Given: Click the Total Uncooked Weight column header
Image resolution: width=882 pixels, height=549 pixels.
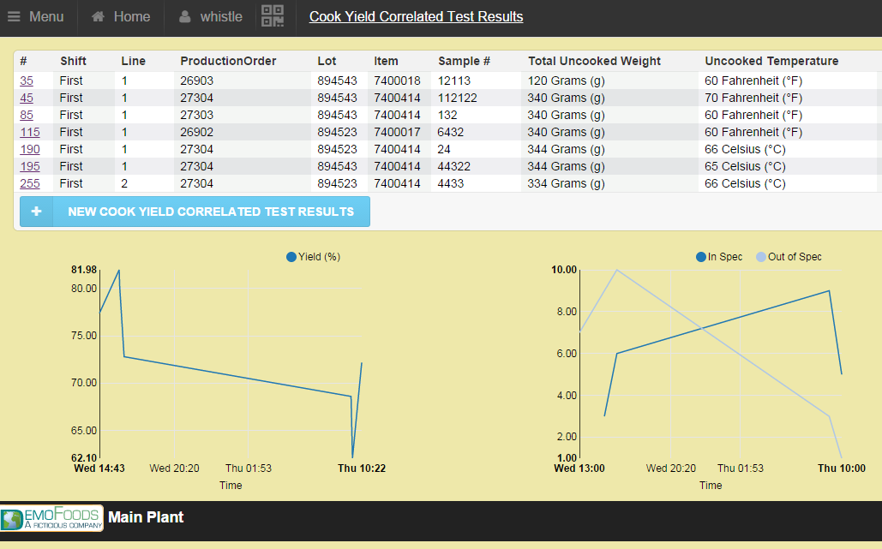Looking at the screenshot, I should pyautogui.click(x=594, y=61).
